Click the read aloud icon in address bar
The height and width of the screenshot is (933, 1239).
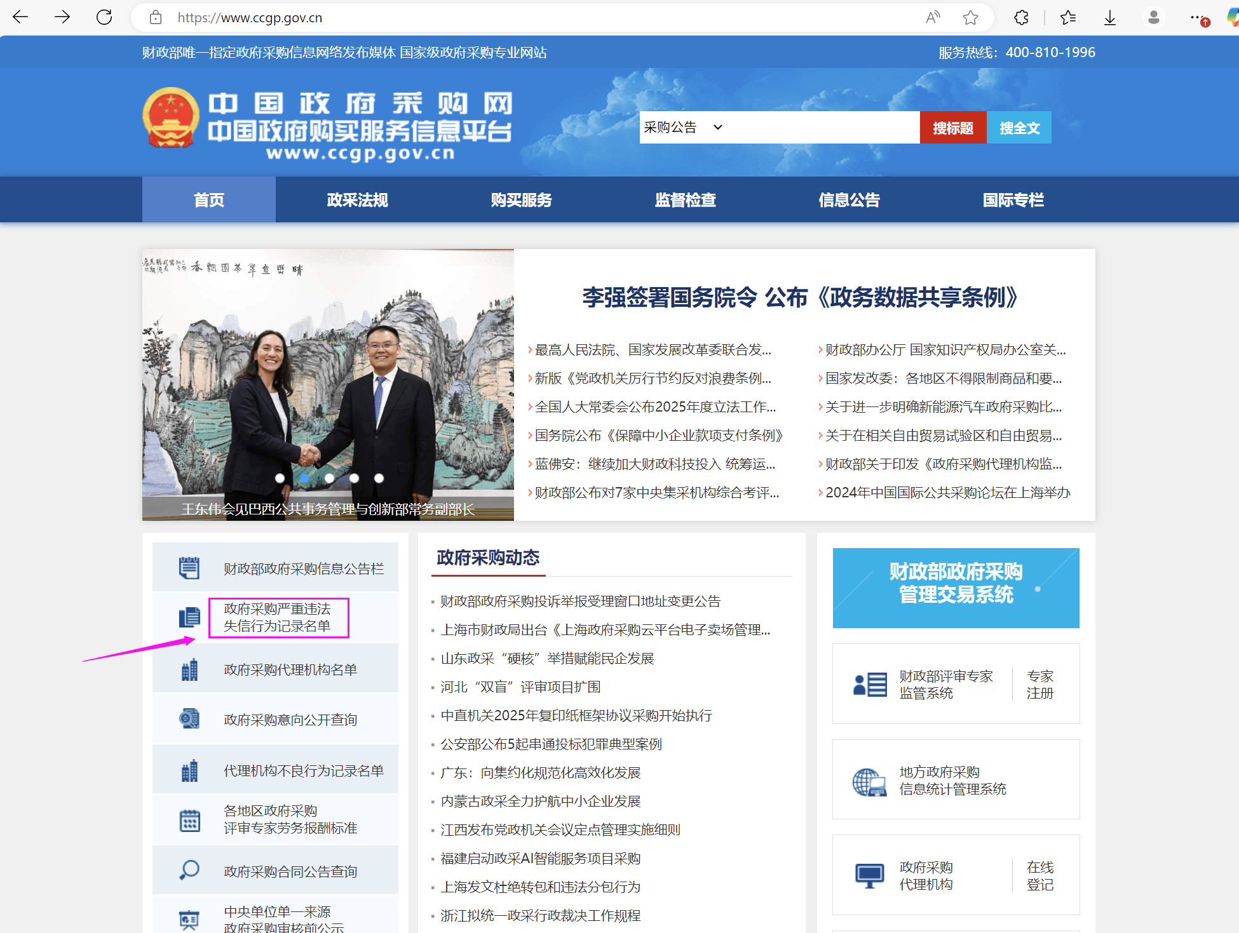tap(933, 17)
